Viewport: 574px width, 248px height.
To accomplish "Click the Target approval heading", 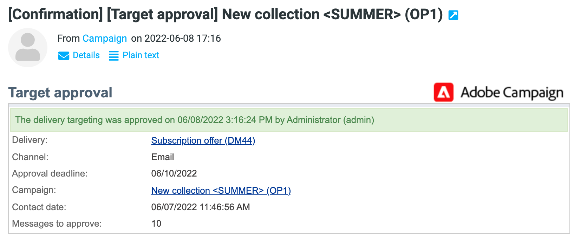I will pyautogui.click(x=60, y=93).
